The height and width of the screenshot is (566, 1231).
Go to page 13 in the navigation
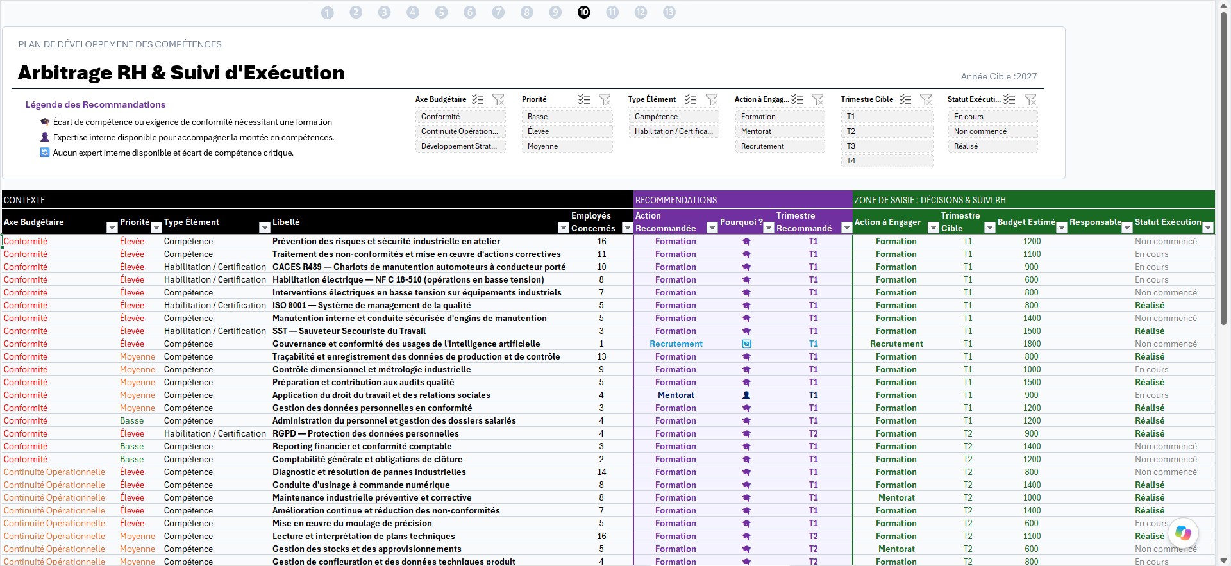(669, 12)
